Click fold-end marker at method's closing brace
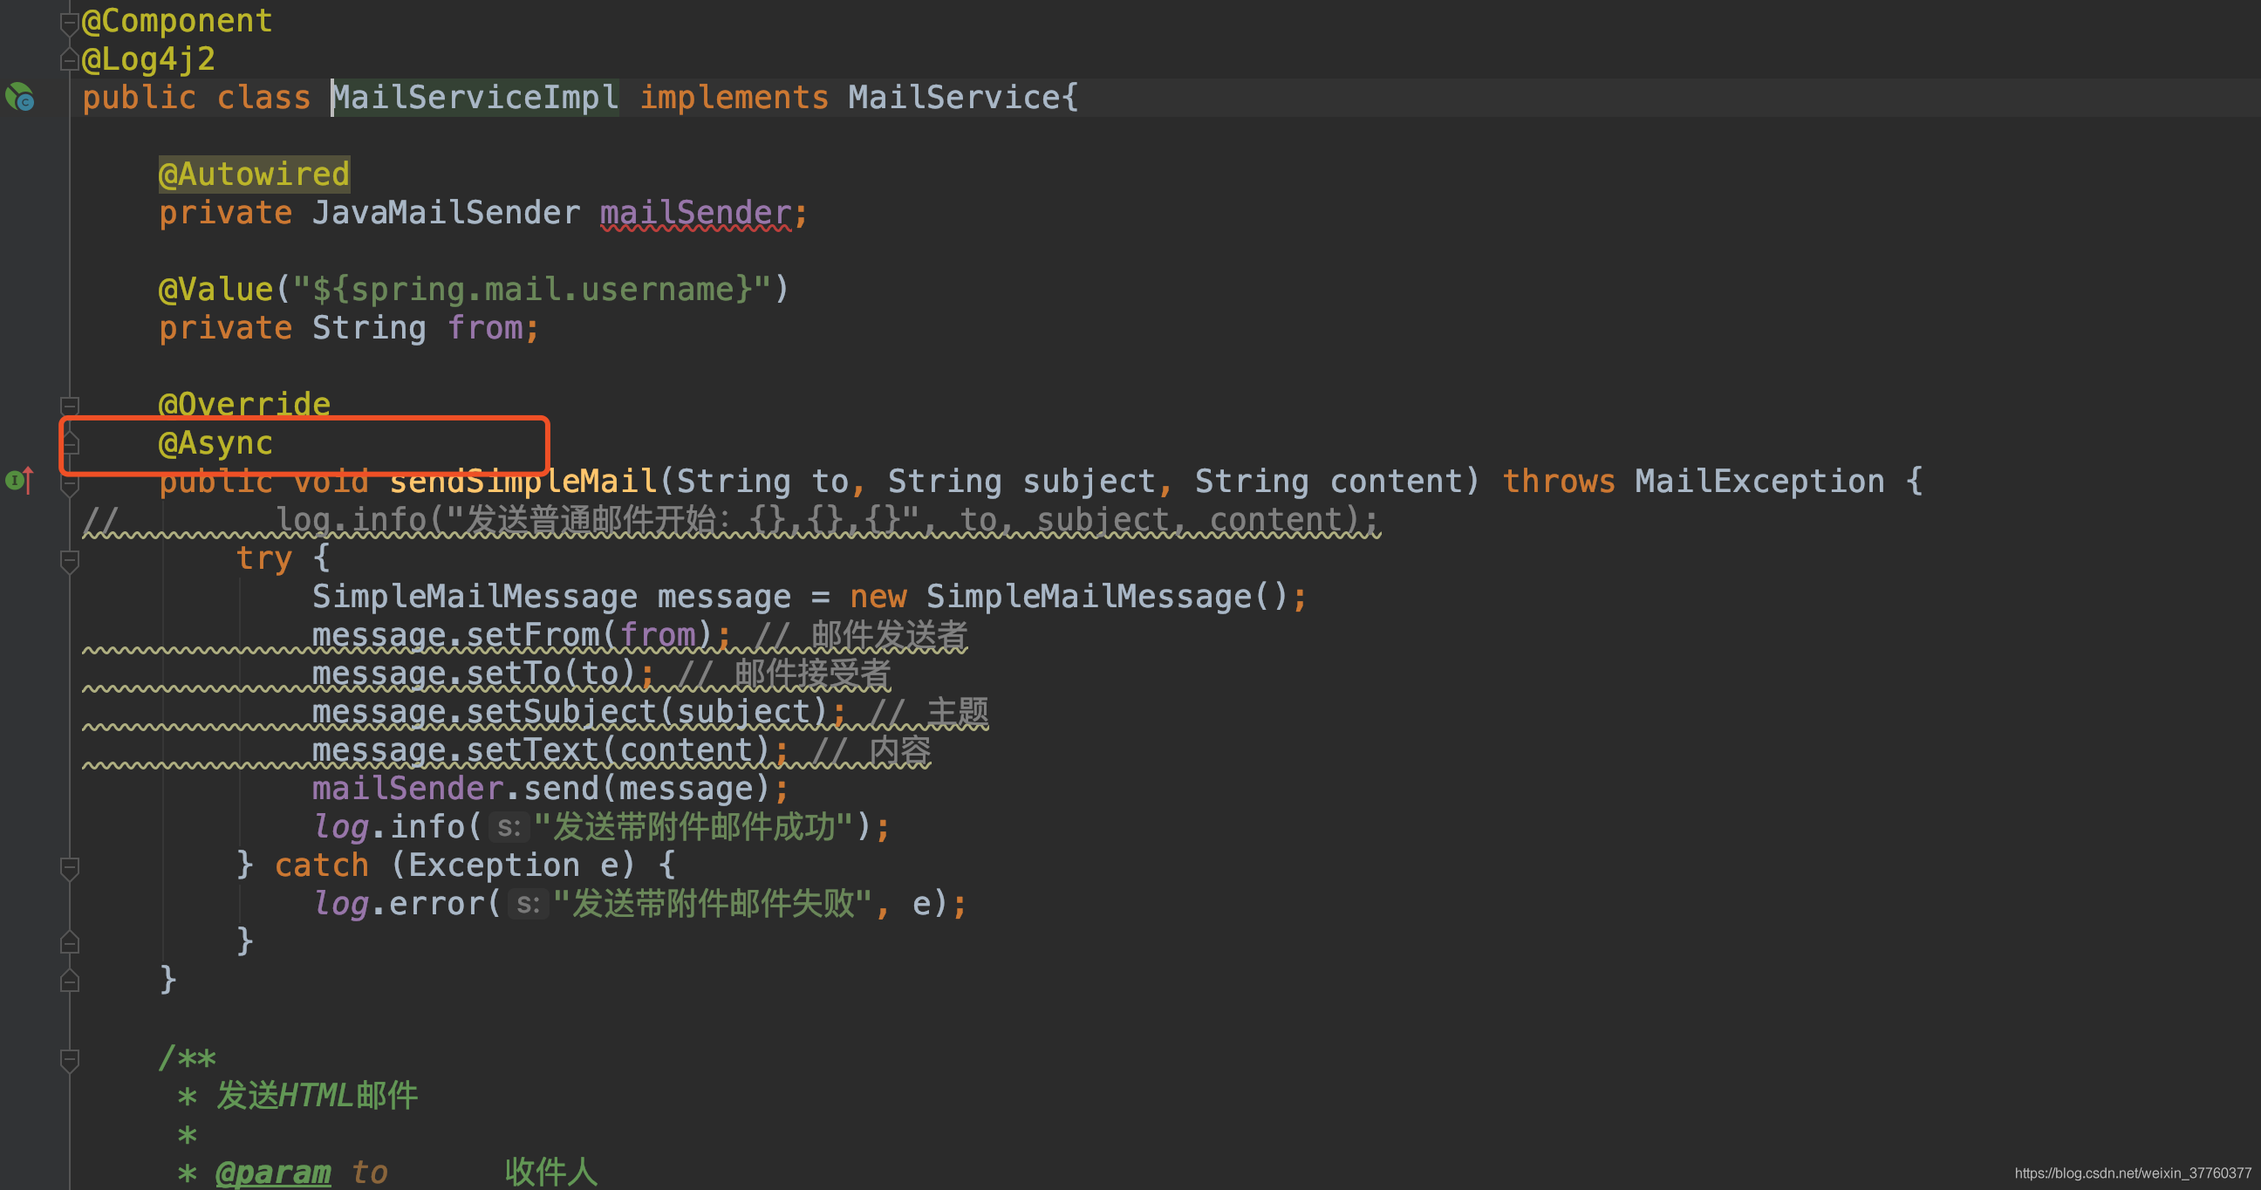Image resolution: width=2261 pixels, height=1190 pixels. pyautogui.click(x=69, y=981)
